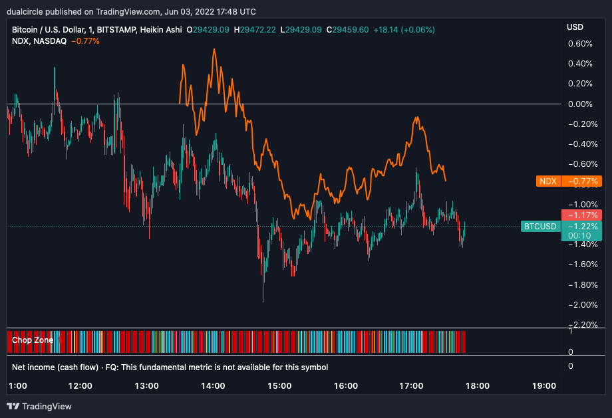Click the high value H29472.22
The height and width of the screenshot is (418, 612).
pos(255,30)
